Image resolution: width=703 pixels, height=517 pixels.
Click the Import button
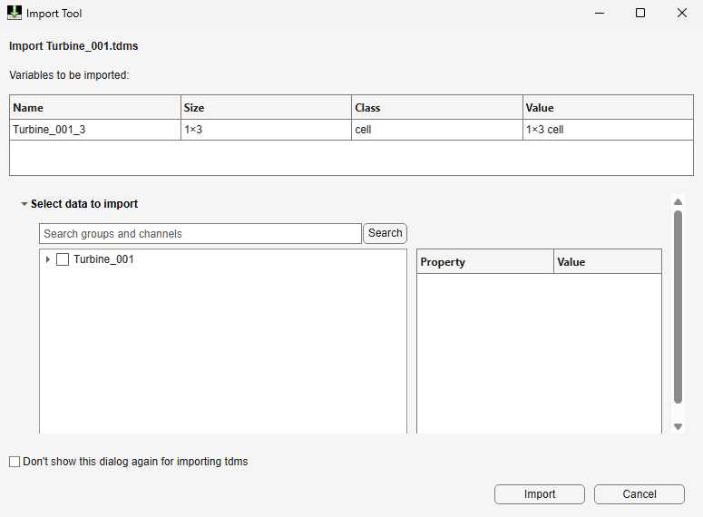pyautogui.click(x=540, y=494)
